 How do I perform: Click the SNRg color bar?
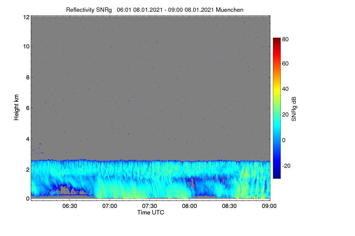(277, 108)
